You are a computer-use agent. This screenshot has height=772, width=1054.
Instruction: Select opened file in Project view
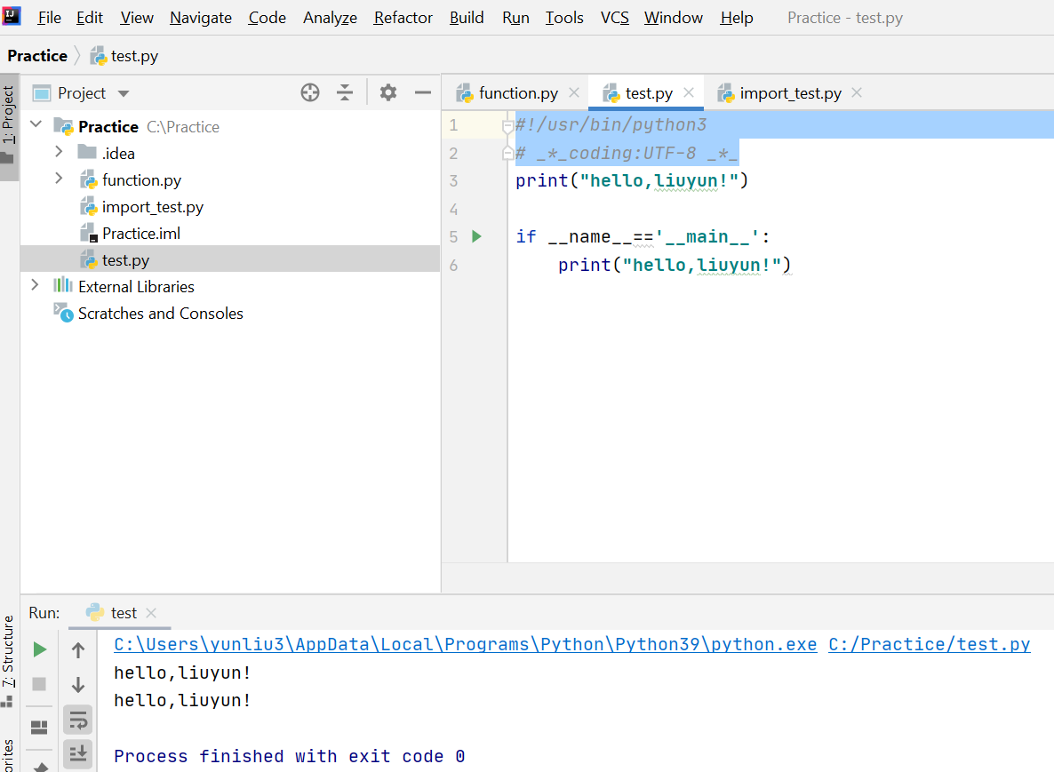[x=309, y=92]
